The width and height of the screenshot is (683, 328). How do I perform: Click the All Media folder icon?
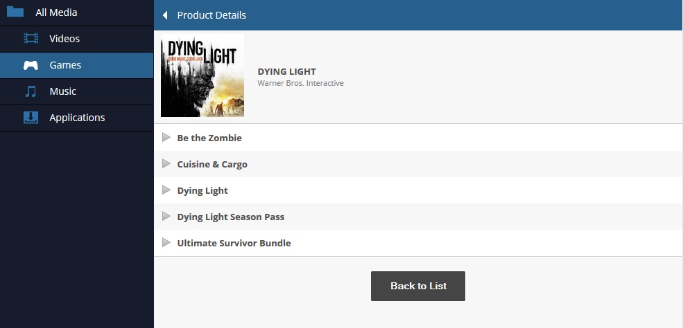(x=15, y=12)
